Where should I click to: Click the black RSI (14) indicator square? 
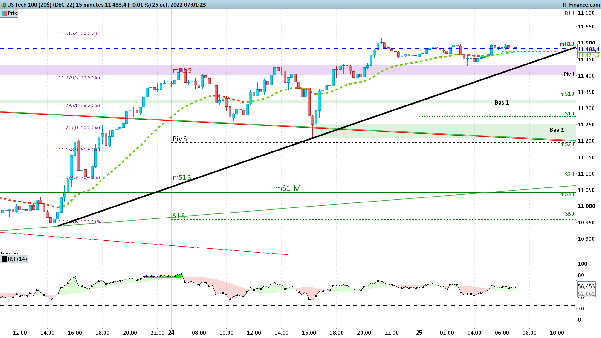pyautogui.click(x=4, y=259)
